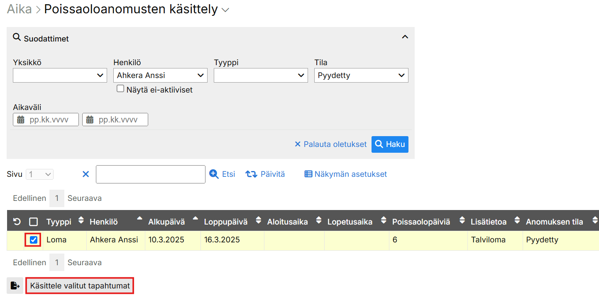Click the undo arrow icon in table header
The height and width of the screenshot is (298, 599).
coord(17,222)
